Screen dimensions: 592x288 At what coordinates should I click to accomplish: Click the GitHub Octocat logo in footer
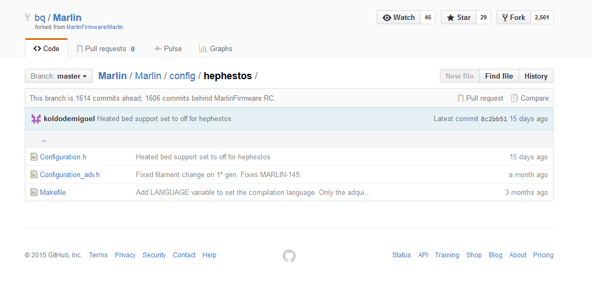click(x=289, y=256)
